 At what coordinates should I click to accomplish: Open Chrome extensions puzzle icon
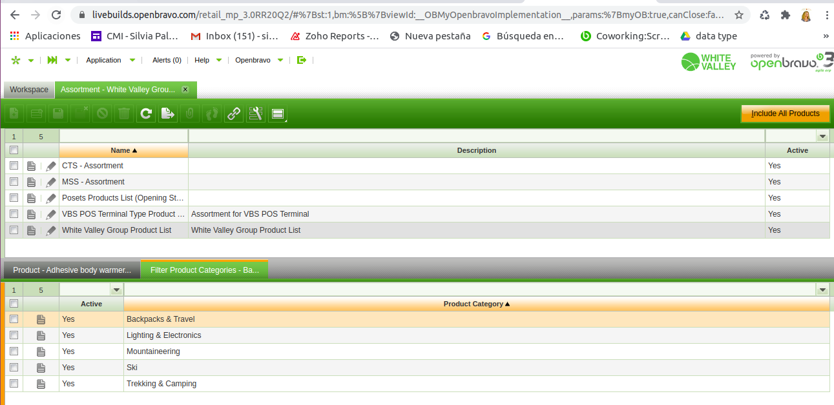coord(785,14)
